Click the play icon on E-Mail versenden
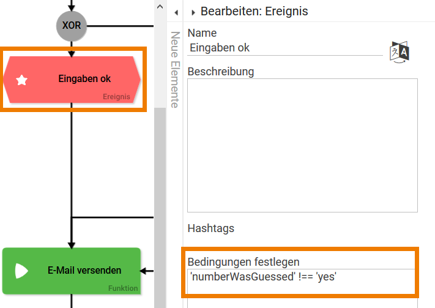 pos(21,271)
